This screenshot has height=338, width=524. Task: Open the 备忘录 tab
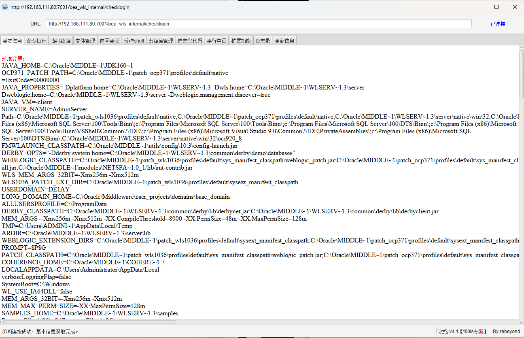(263, 41)
